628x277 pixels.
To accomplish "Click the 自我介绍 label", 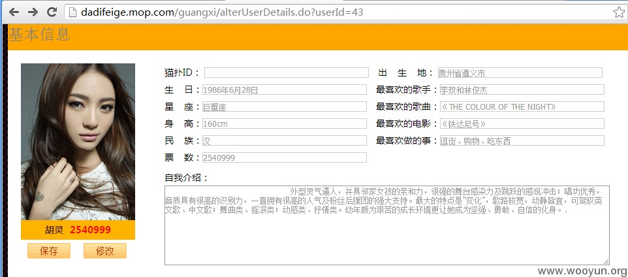I will click(186, 178).
